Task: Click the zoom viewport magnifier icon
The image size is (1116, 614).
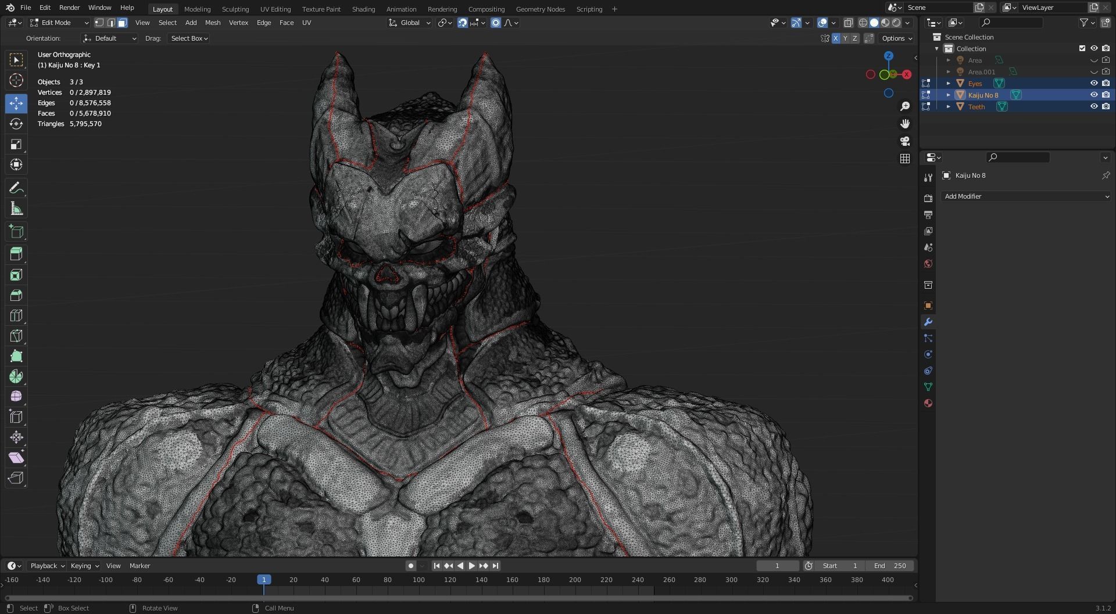Action: [905, 106]
